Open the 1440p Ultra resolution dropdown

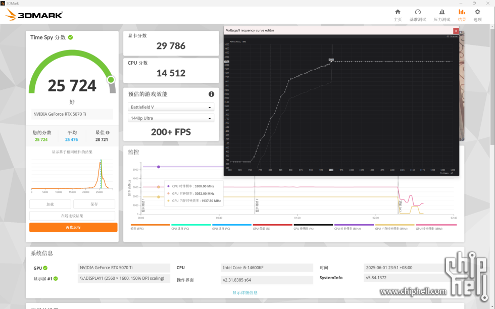[x=171, y=118]
